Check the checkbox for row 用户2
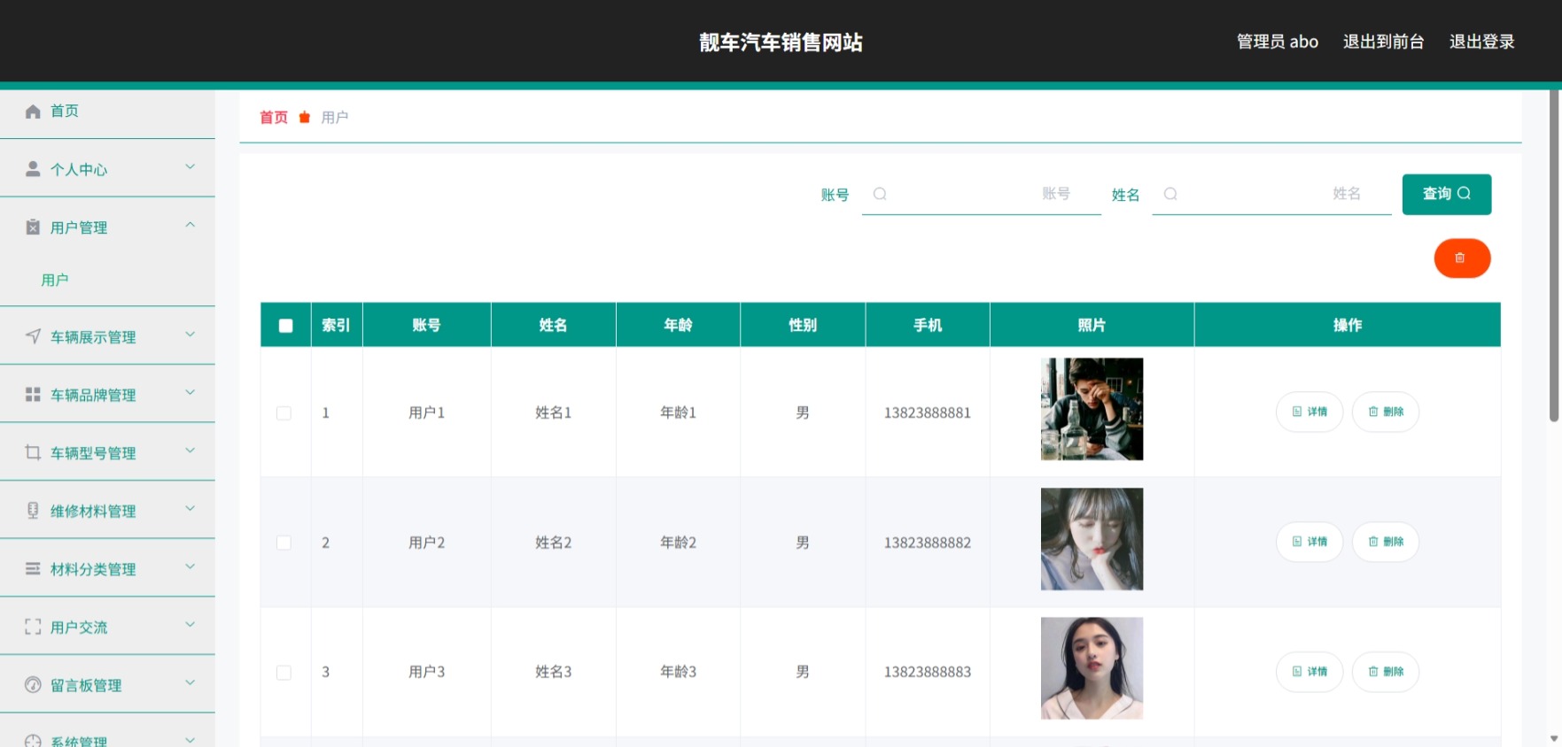The height and width of the screenshot is (747, 1562). (x=284, y=543)
